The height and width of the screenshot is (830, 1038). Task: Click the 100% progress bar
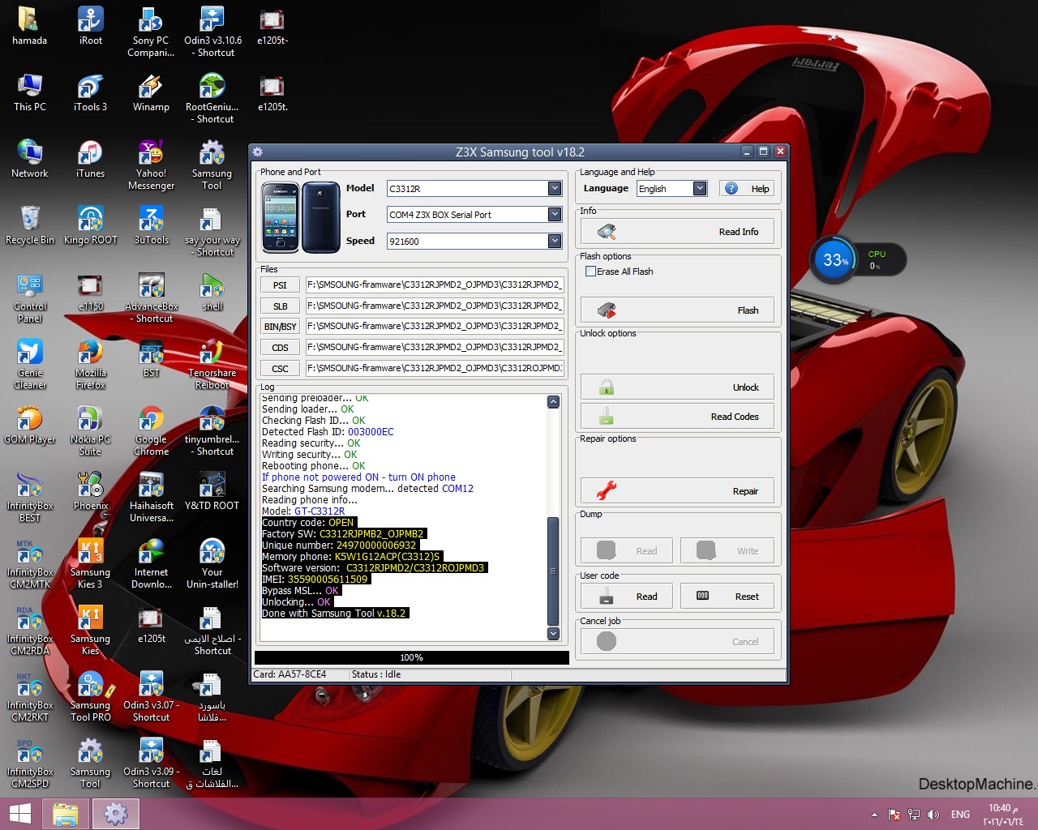coord(411,657)
